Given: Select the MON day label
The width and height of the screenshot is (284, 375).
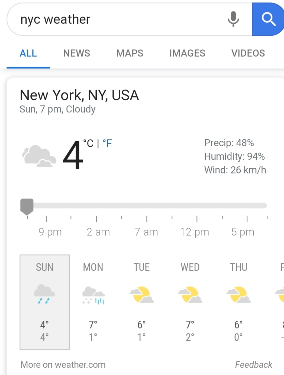Looking at the screenshot, I should (93, 267).
